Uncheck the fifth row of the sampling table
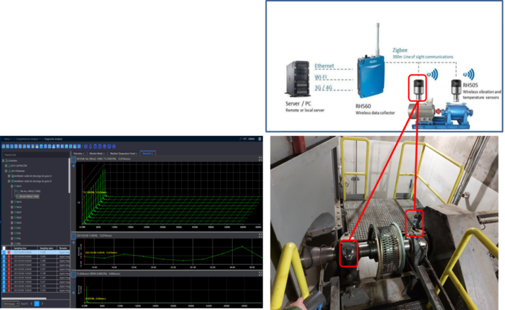 tap(4, 269)
